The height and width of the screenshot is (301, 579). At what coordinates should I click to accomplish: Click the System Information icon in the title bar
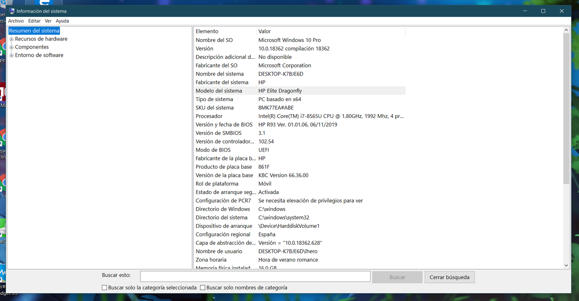tap(11, 10)
